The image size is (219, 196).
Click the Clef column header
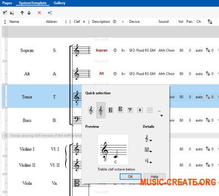pyautogui.click(x=77, y=21)
